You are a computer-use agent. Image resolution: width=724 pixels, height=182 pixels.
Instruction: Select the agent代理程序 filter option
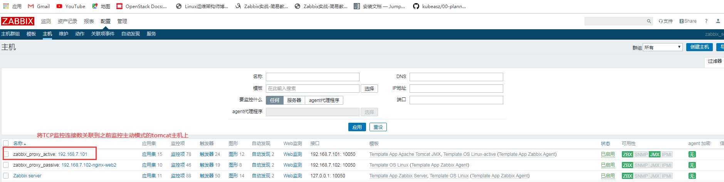324,100
